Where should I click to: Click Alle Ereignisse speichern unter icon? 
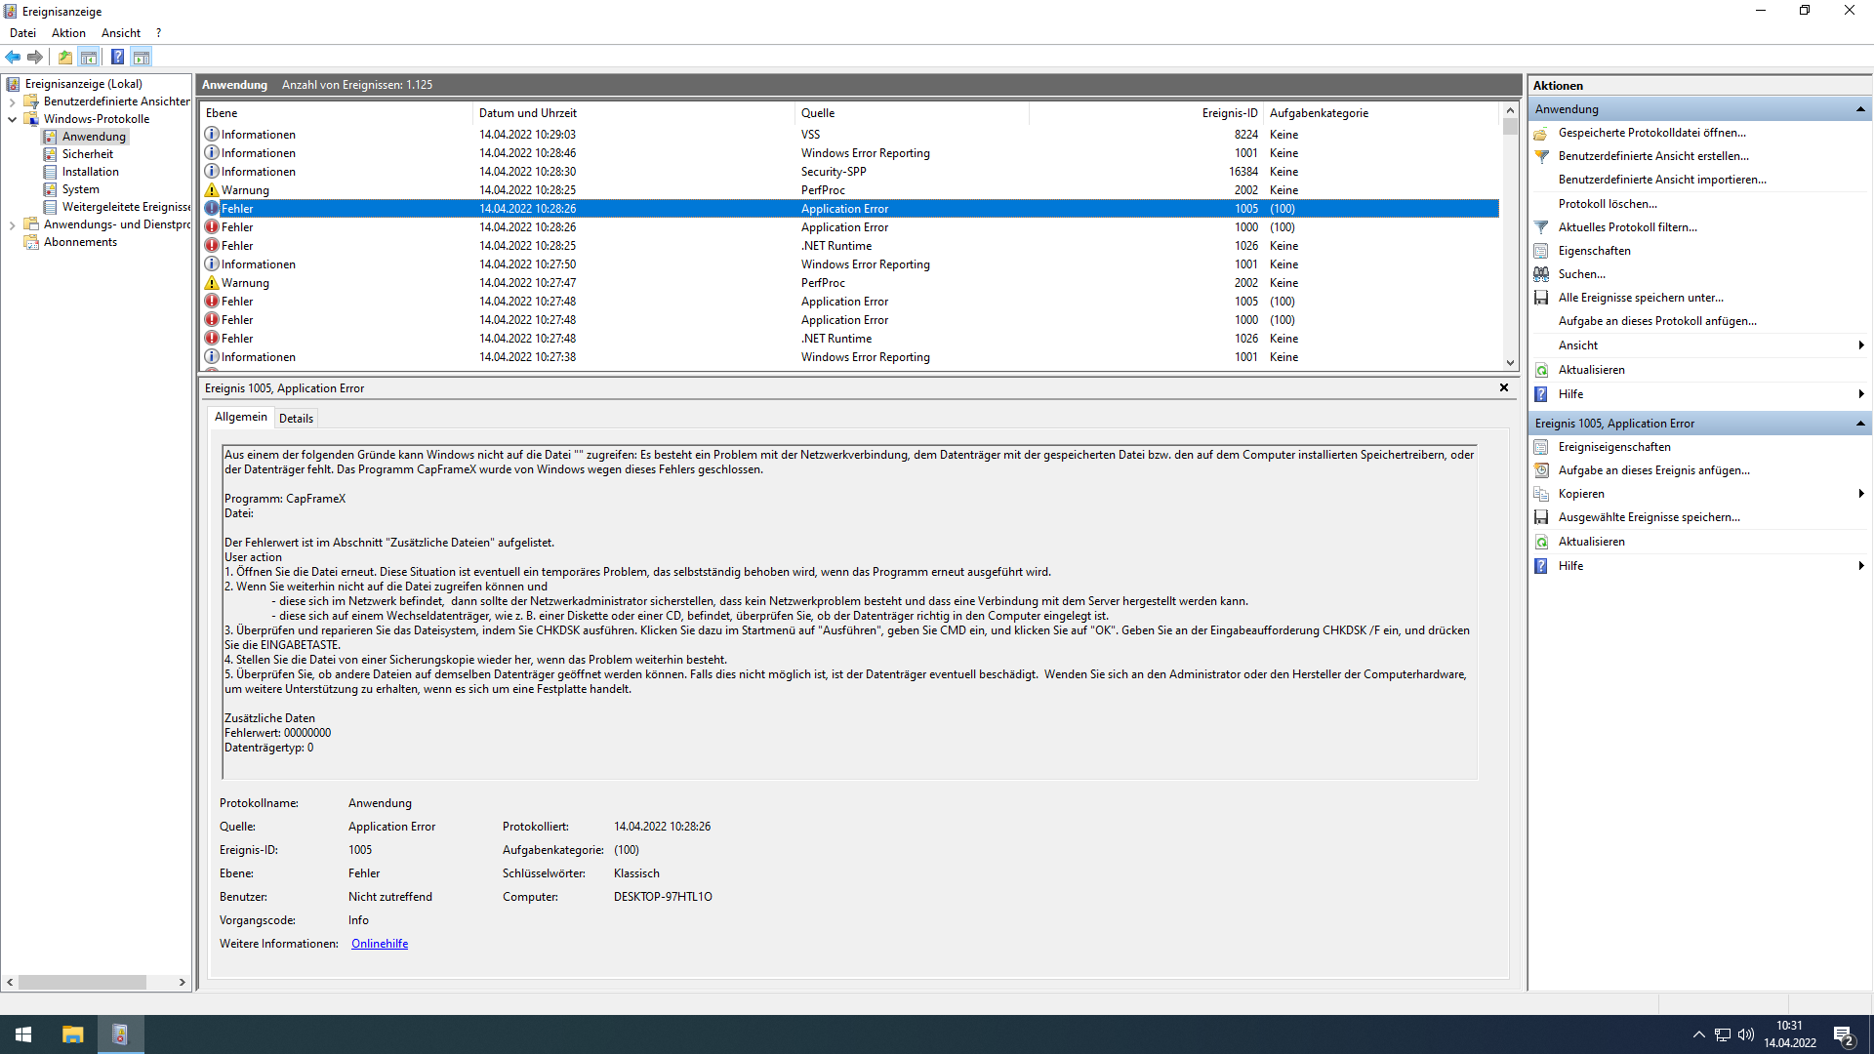pos(1542,298)
